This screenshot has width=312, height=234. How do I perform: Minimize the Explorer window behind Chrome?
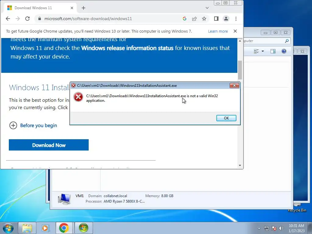pos(265,32)
